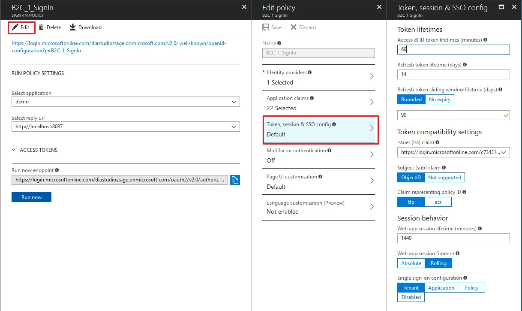Open the Select reply url dropdown
The width and height of the screenshot is (522, 311).
pos(126,127)
